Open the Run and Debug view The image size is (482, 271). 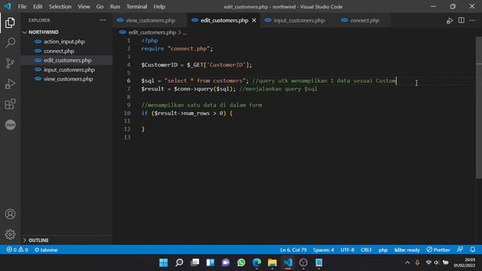click(10, 84)
